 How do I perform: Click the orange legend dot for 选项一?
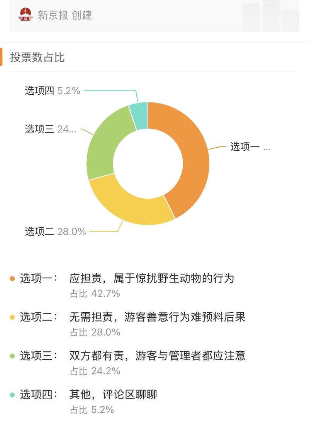tap(12, 279)
